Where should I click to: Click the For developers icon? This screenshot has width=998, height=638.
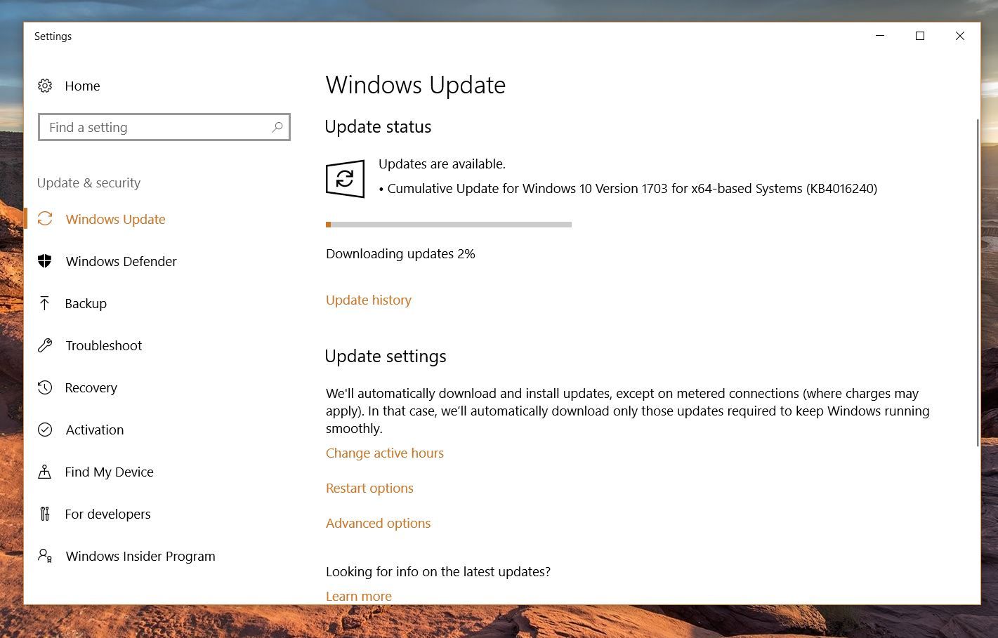point(45,514)
